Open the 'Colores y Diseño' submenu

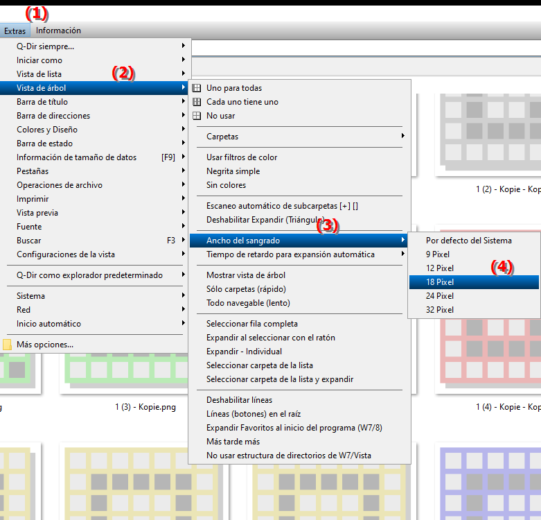(47, 130)
